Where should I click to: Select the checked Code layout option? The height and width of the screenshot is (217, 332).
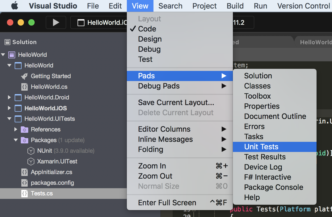(147, 29)
